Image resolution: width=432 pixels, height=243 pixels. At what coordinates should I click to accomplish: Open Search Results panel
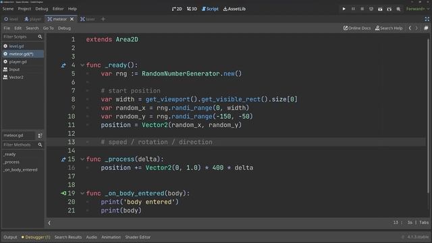68,237
